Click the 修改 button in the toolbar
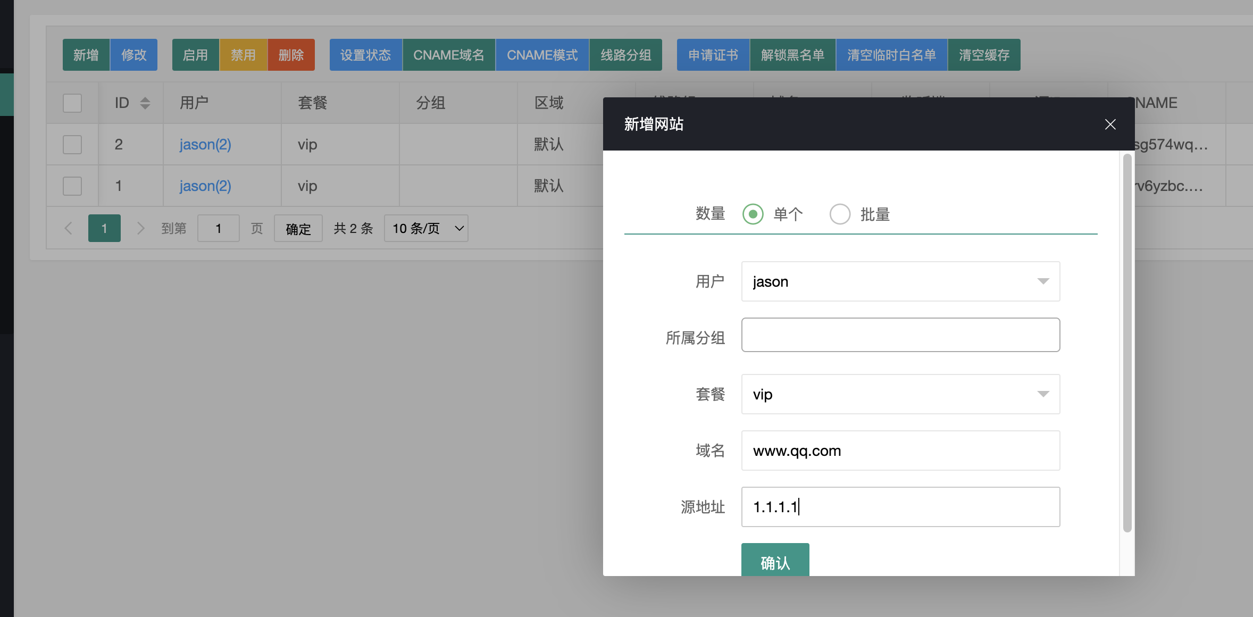This screenshot has width=1253, height=617. click(133, 54)
